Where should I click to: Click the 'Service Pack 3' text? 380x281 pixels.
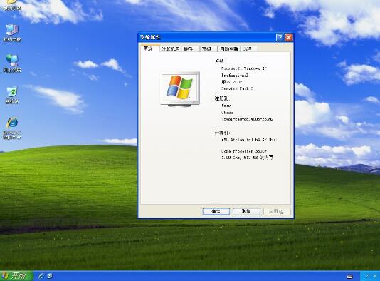click(237, 88)
